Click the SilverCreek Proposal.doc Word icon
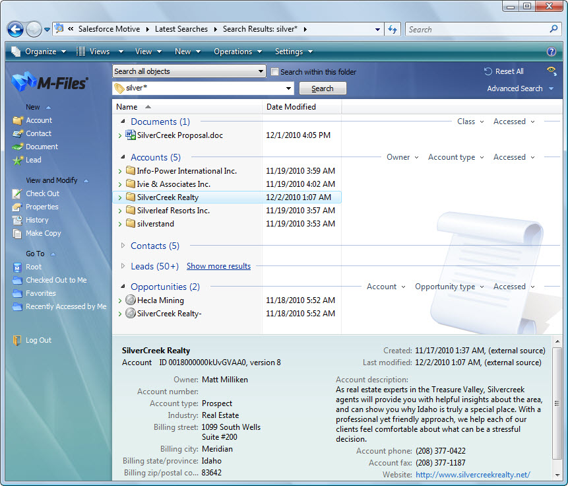568x486 pixels. tap(131, 135)
